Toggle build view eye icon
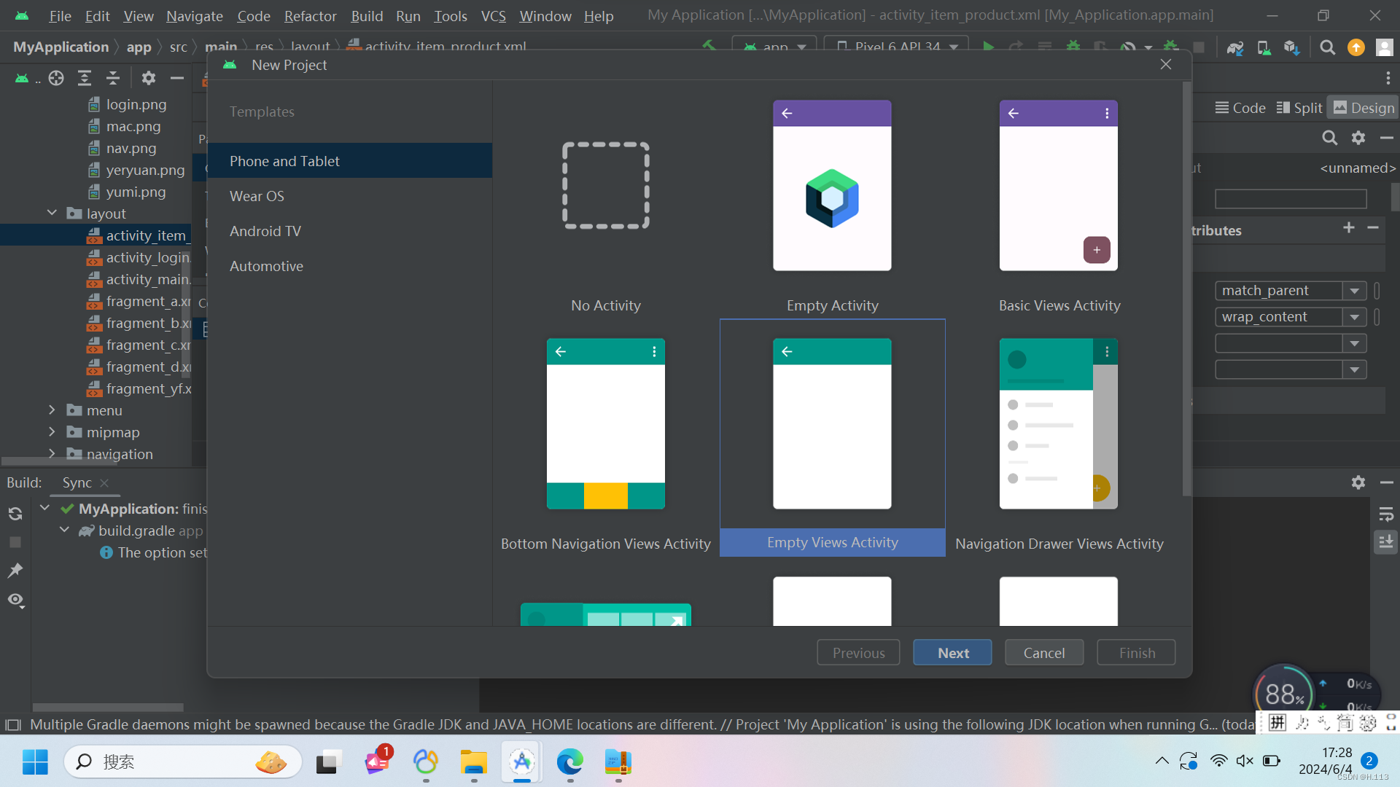Image resolution: width=1400 pixels, height=787 pixels. click(15, 600)
